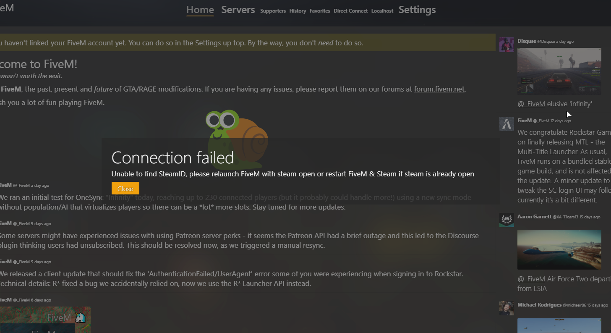This screenshot has height=333, width=611.
Task: Click Aaron Garnett's avatar icon
Action: (507, 220)
